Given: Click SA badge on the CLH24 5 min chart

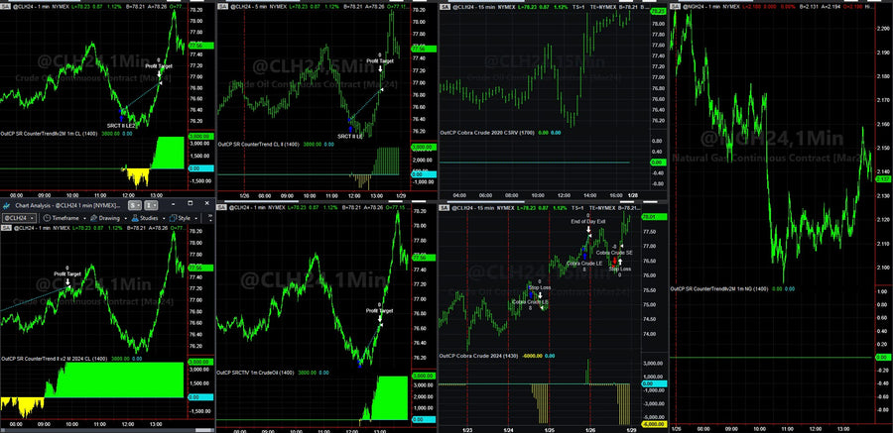Looking at the screenshot, I should coord(223,7).
